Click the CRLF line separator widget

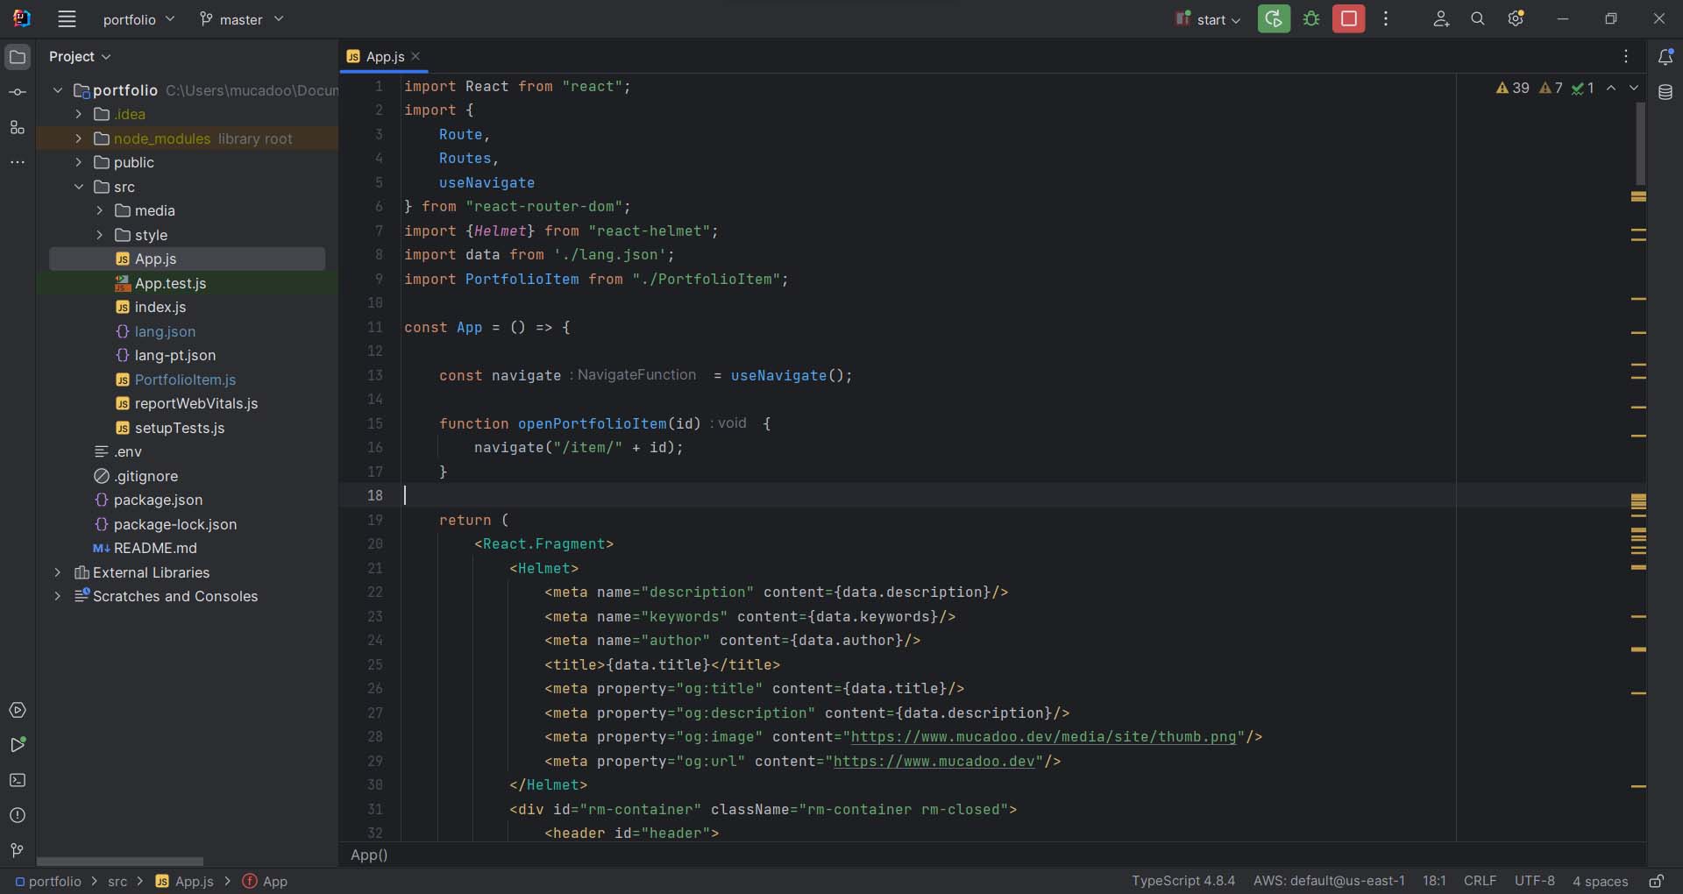1480,881
